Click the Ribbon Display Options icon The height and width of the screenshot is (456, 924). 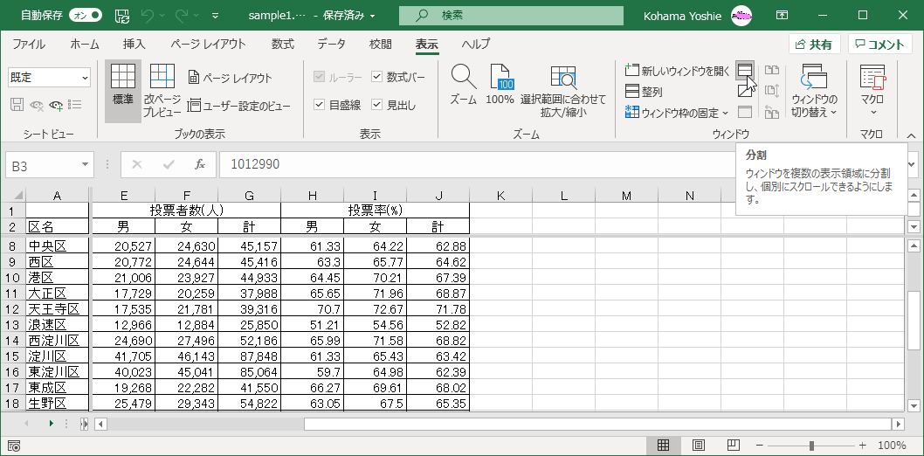click(783, 16)
